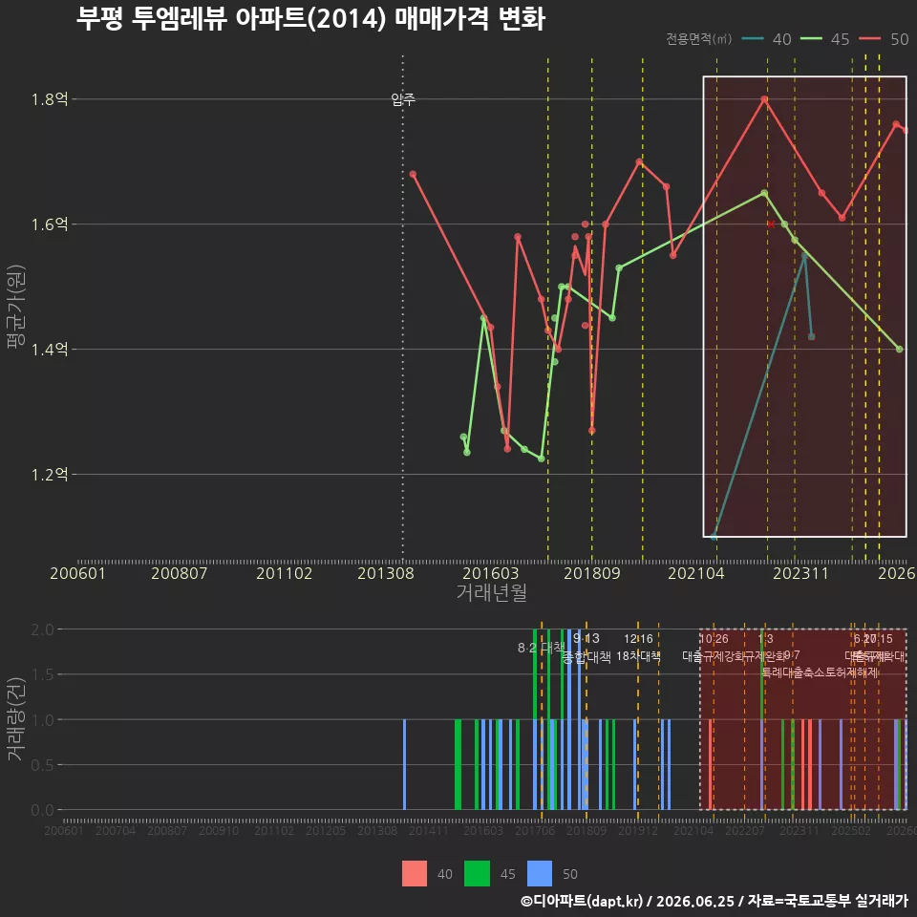Click the 201205 tick on volume chart
917x917 pixels.
(x=326, y=830)
